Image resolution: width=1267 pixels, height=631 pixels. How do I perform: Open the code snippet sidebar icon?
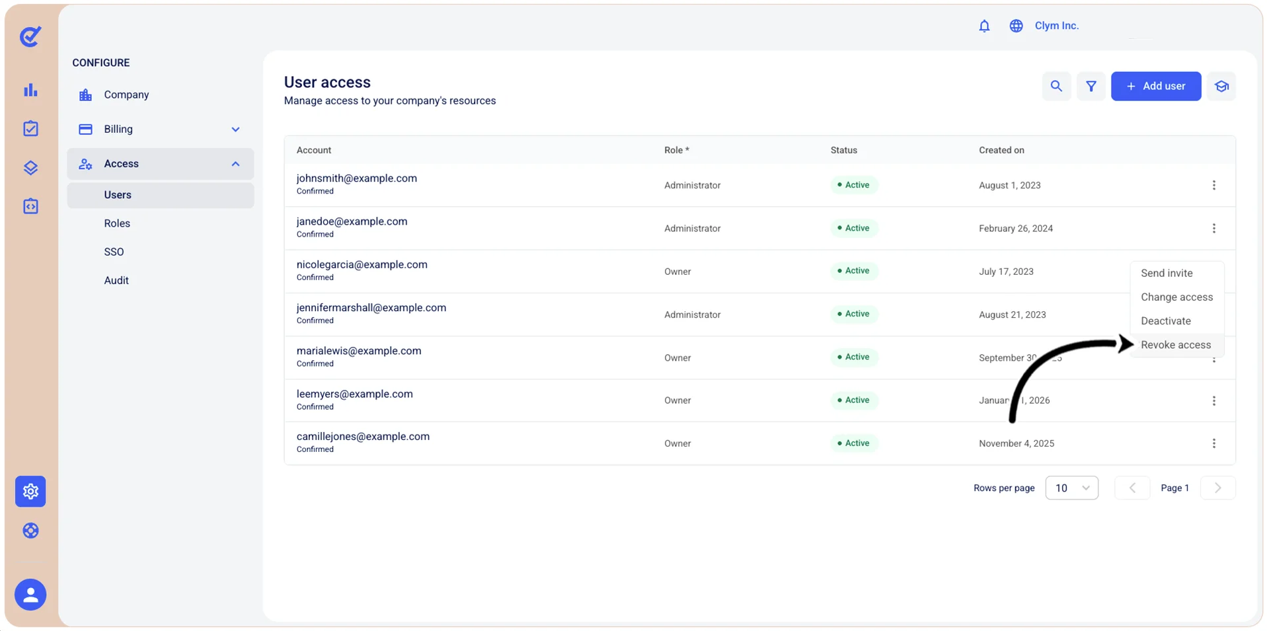tap(30, 206)
